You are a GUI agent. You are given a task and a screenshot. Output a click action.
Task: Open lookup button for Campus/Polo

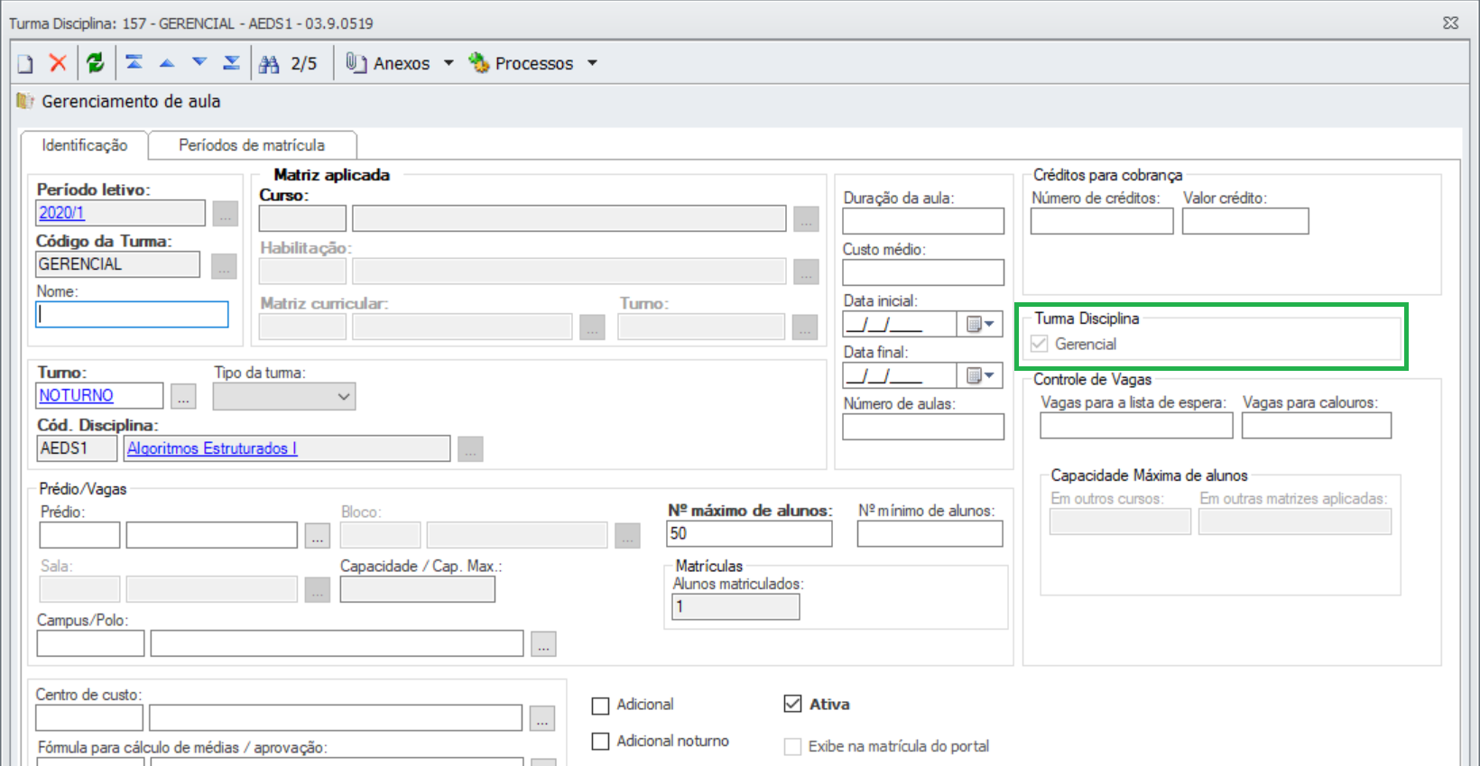click(543, 644)
